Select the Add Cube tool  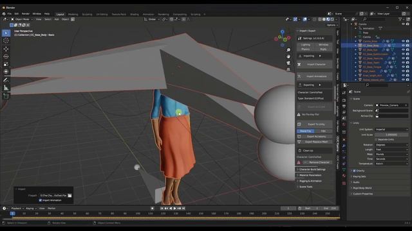6,96
